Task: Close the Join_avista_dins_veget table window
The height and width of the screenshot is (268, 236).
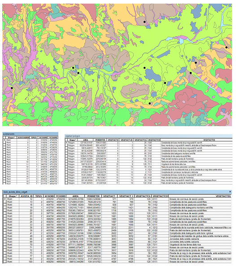Action: click(x=230, y=192)
